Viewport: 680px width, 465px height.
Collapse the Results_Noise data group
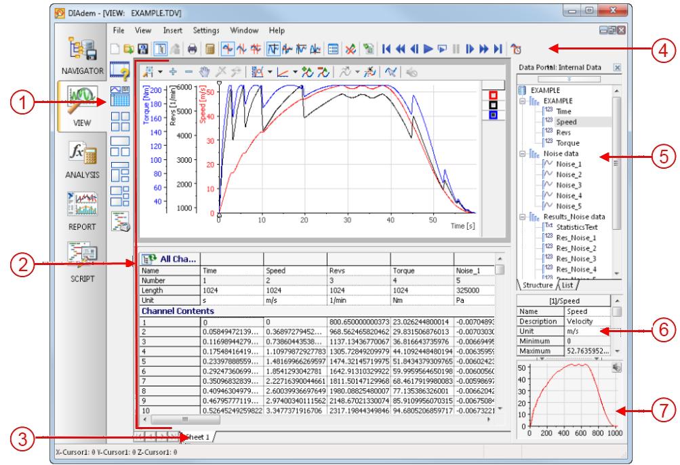point(523,217)
